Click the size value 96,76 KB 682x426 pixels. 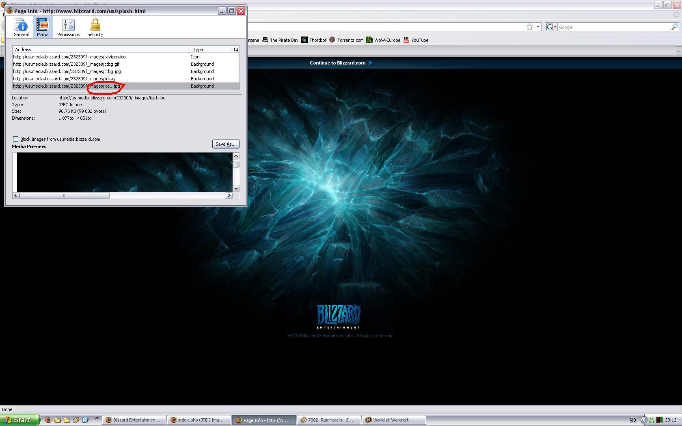coord(82,111)
